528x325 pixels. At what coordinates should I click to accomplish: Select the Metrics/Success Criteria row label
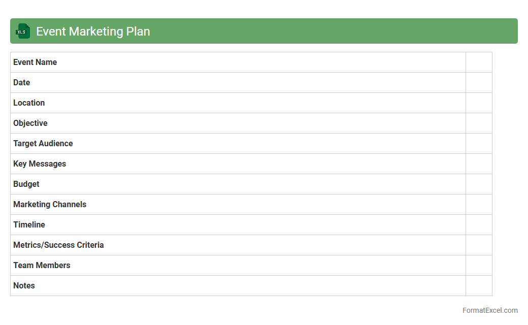tap(58, 245)
